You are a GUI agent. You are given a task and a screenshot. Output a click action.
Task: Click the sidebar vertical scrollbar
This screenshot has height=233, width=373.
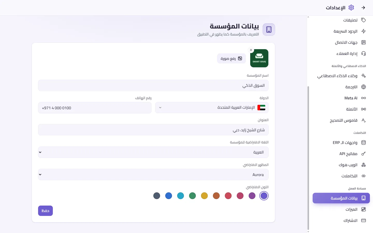(308, 158)
